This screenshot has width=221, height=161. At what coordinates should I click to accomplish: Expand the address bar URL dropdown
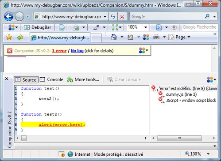[x=105, y=17]
